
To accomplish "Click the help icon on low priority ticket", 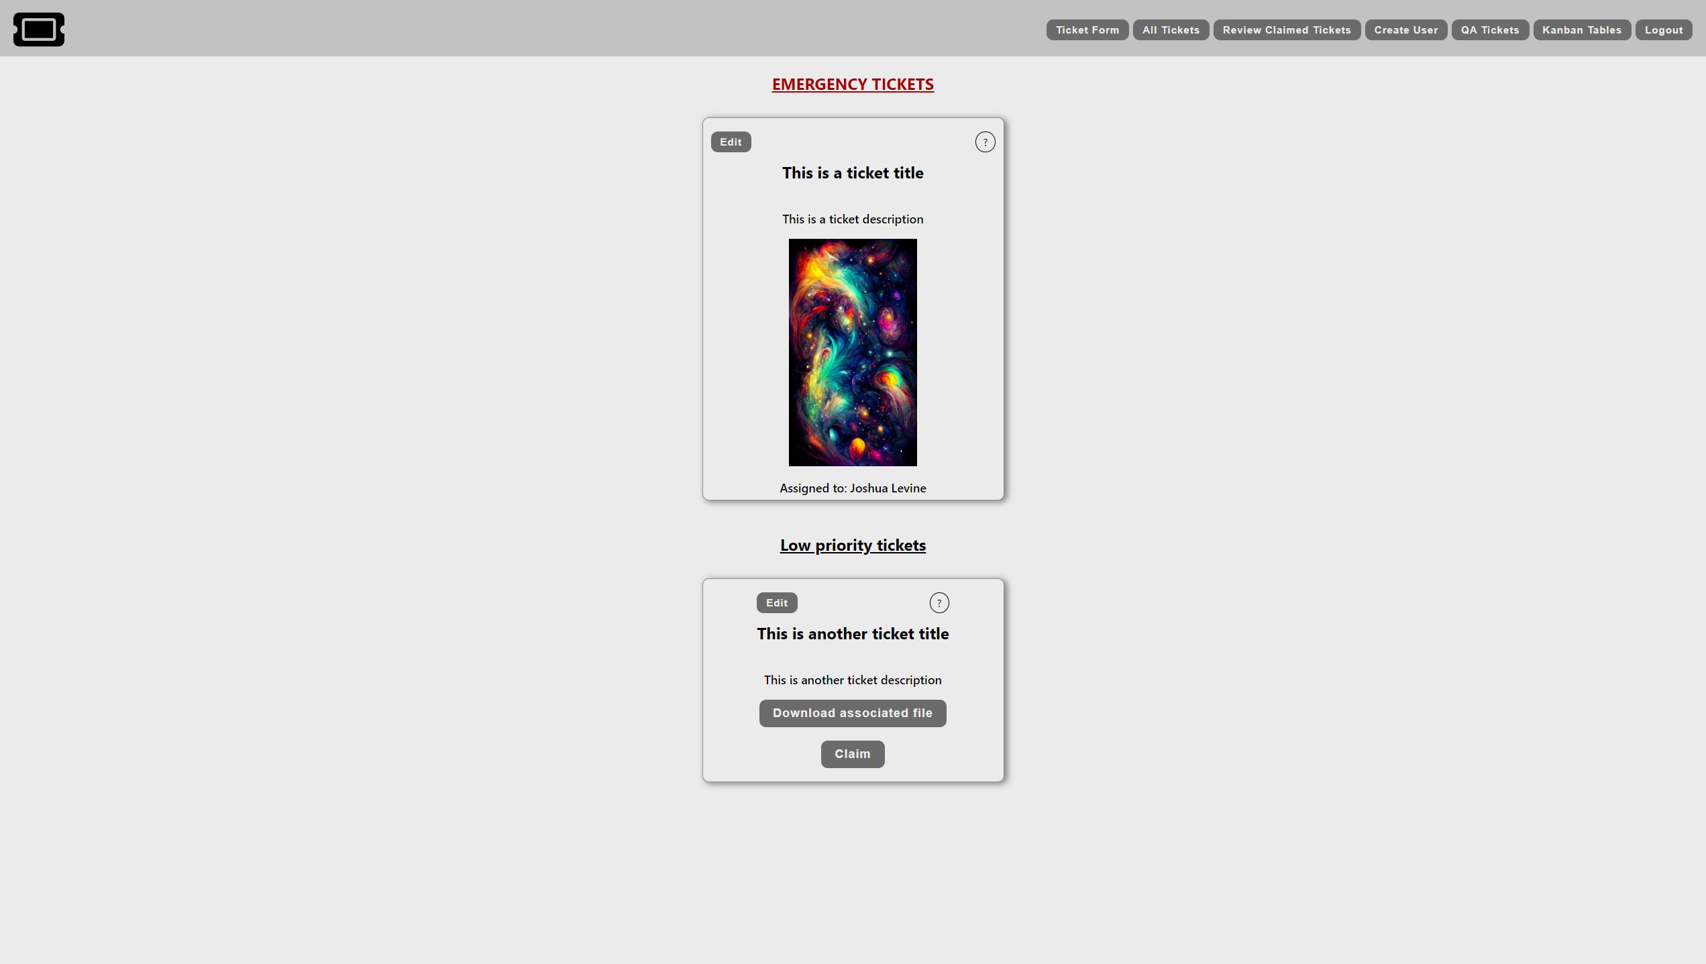I will [939, 602].
